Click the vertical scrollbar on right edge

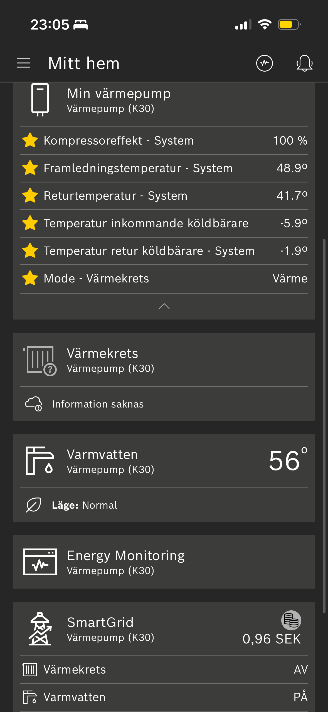[x=324, y=426]
